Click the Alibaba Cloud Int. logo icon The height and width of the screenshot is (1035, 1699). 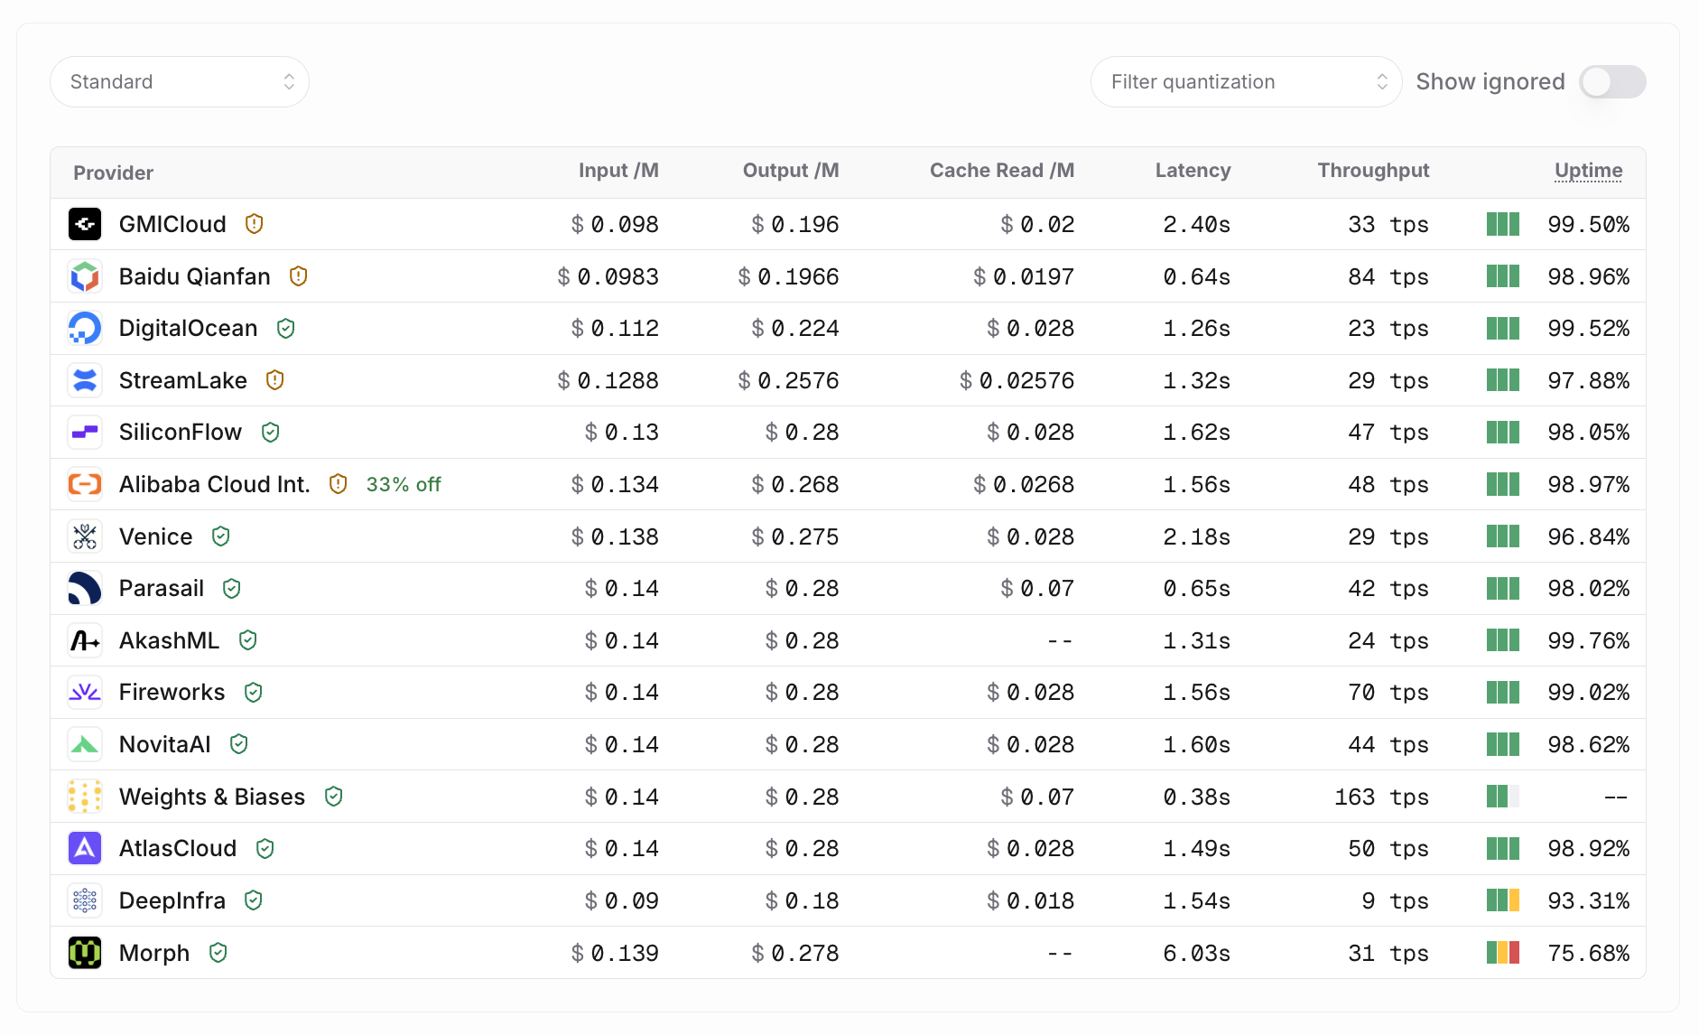pyautogui.click(x=85, y=484)
